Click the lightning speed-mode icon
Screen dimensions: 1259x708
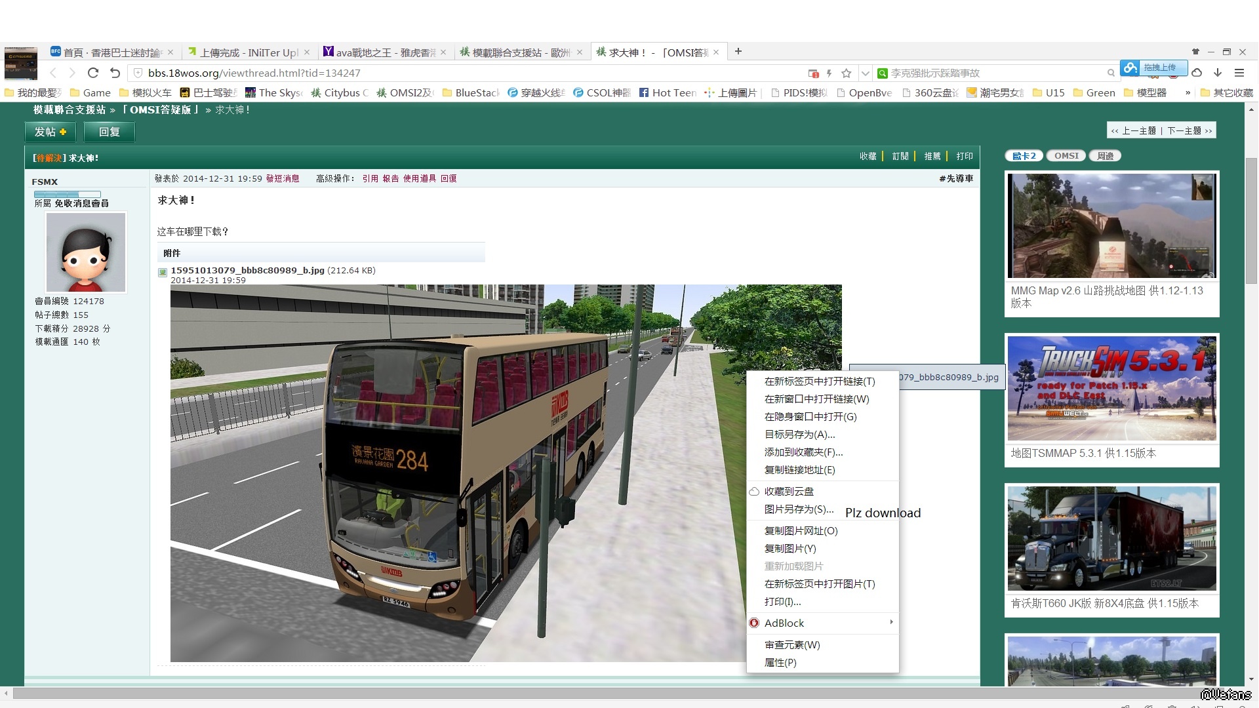click(x=829, y=73)
